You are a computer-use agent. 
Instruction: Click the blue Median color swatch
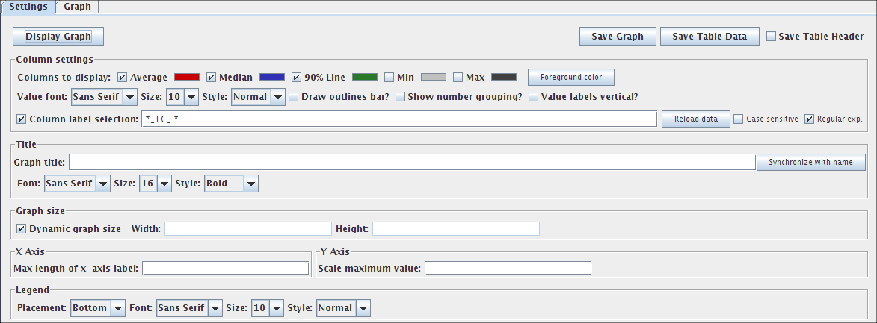coord(272,77)
